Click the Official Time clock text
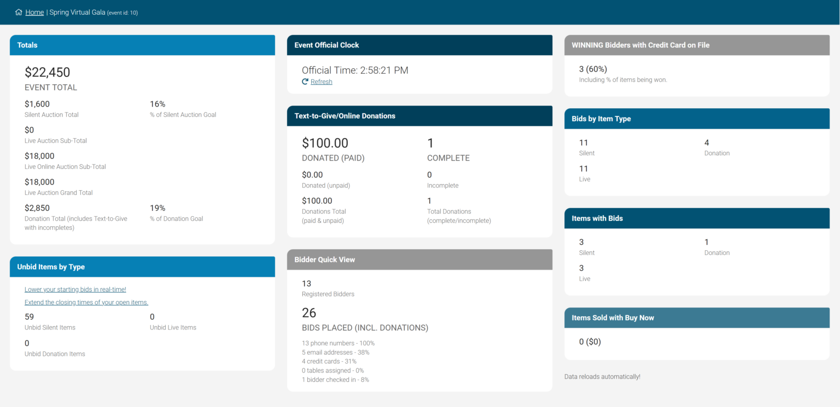The height and width of the screenshot is (407, 840). [355, 70]
